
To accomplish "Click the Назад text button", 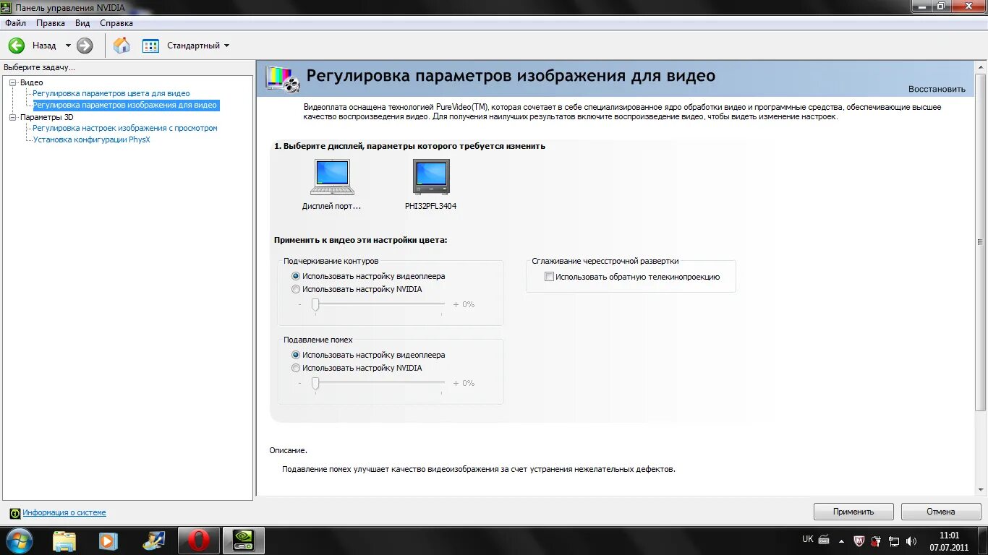I will point(44,46).
